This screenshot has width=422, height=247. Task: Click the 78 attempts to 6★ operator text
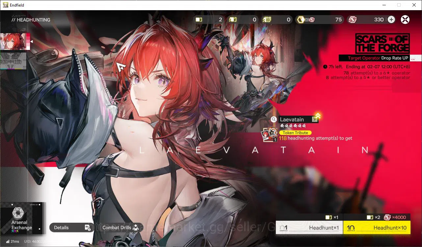tap(377, 73)
